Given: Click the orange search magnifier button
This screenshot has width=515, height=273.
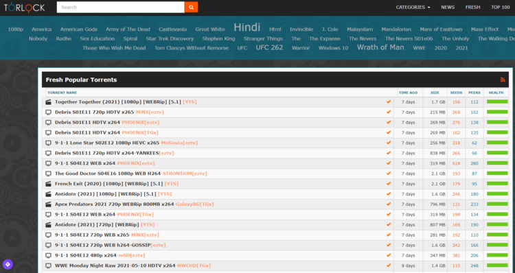Looking at the screenshot, I should (x=191, y=8).
